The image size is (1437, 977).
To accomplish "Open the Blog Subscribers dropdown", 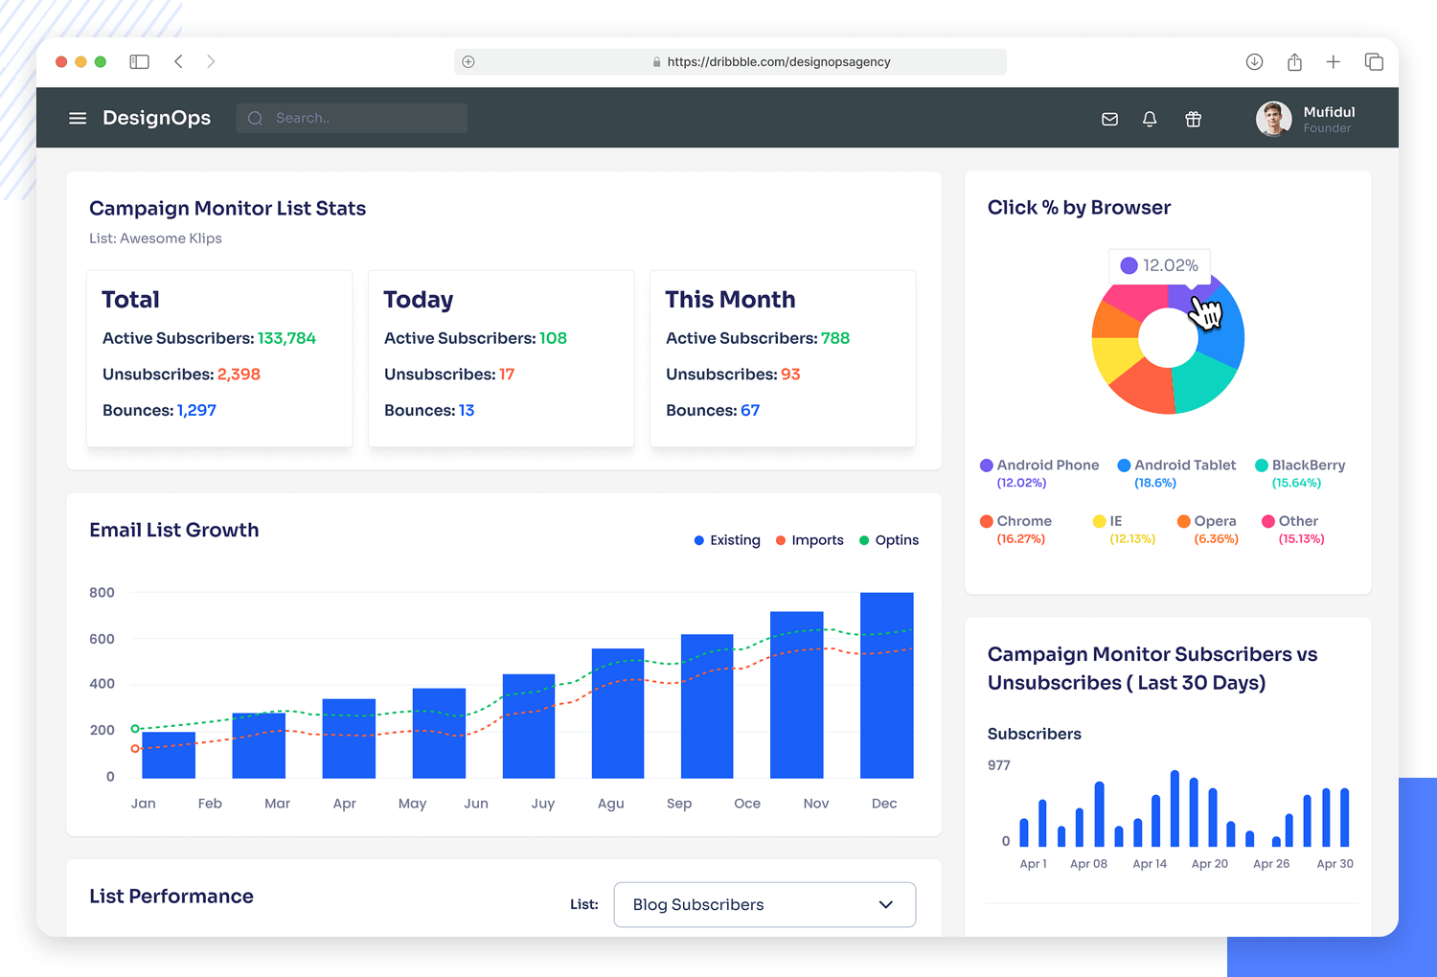I will (764, 904).
